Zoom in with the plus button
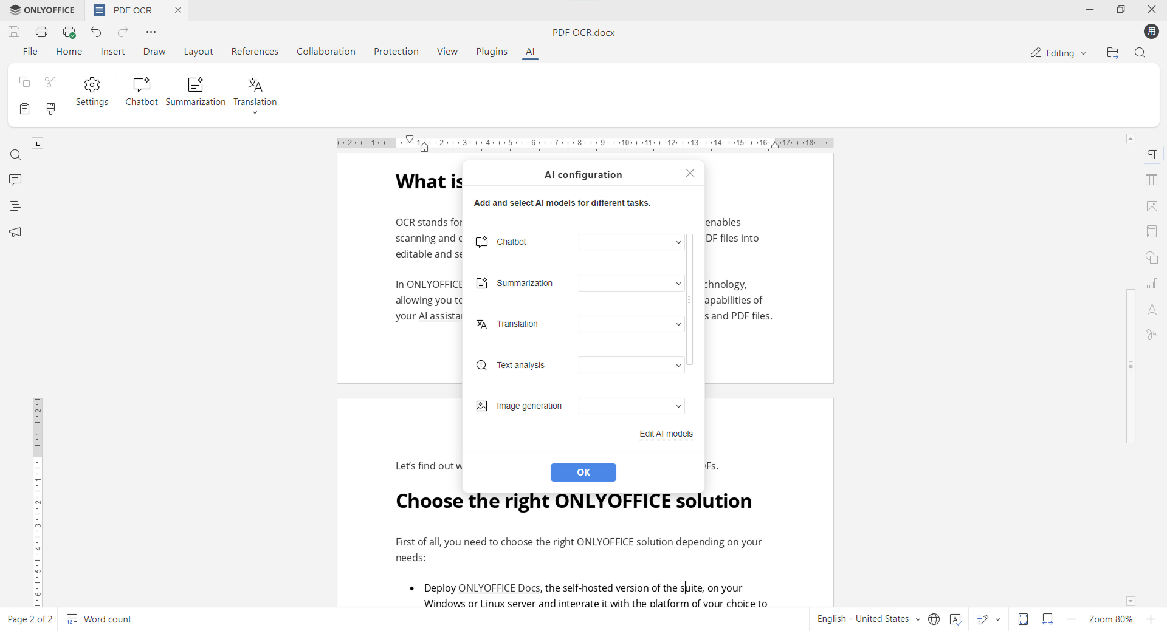Screen dimensions: 1167x631 coord(1151,619)
